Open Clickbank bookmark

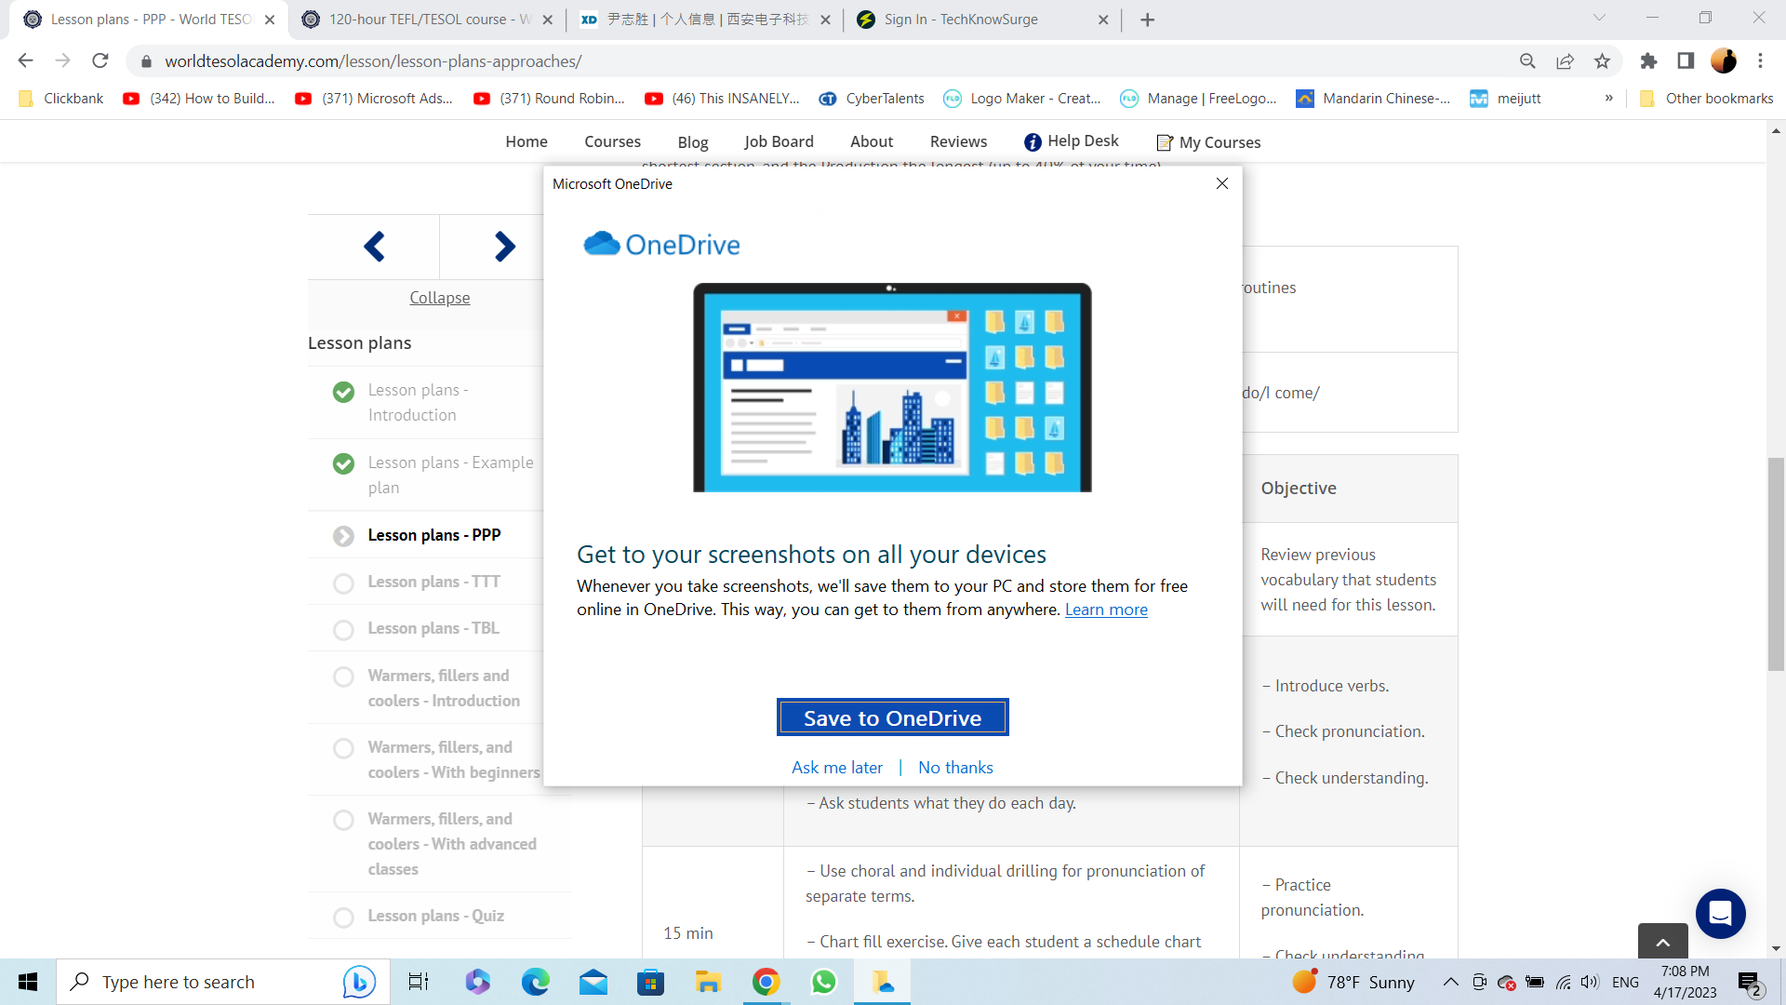click(x=61, y=98)
